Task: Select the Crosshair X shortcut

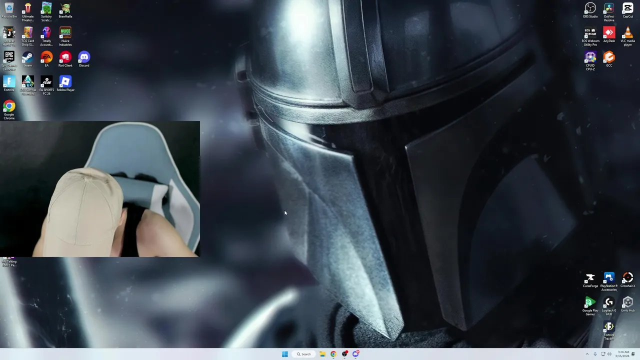Action: [x=628, y=280]
